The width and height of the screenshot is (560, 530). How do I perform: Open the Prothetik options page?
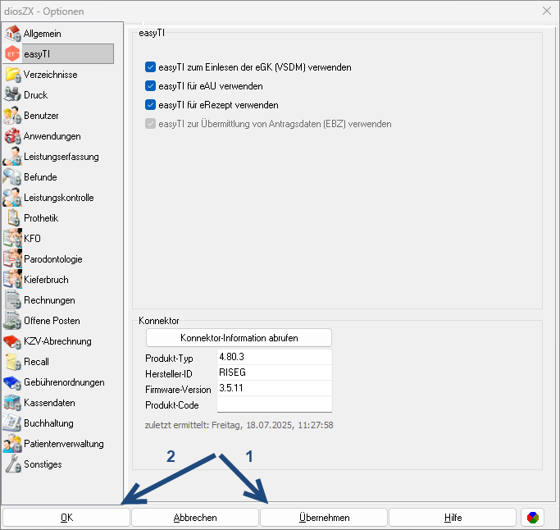pos(41,218)
